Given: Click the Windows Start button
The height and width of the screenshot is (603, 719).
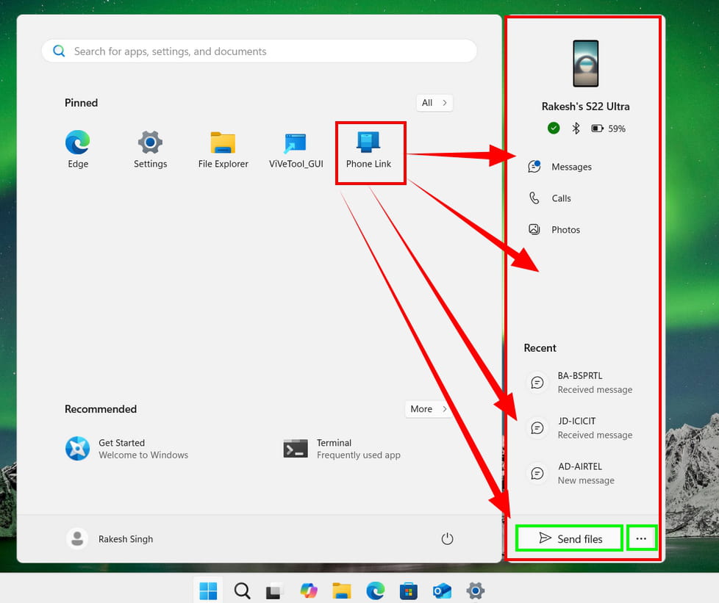Looking at the screenshot, I should [x=209, y=591].
